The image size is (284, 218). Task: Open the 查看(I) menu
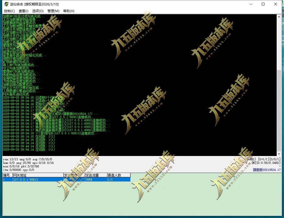[24, 11]
